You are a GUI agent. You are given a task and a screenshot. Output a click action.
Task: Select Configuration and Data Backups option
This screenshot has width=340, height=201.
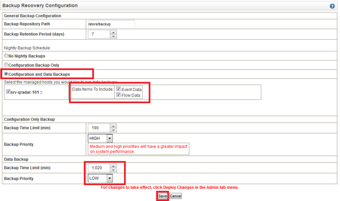click(6, 74)
